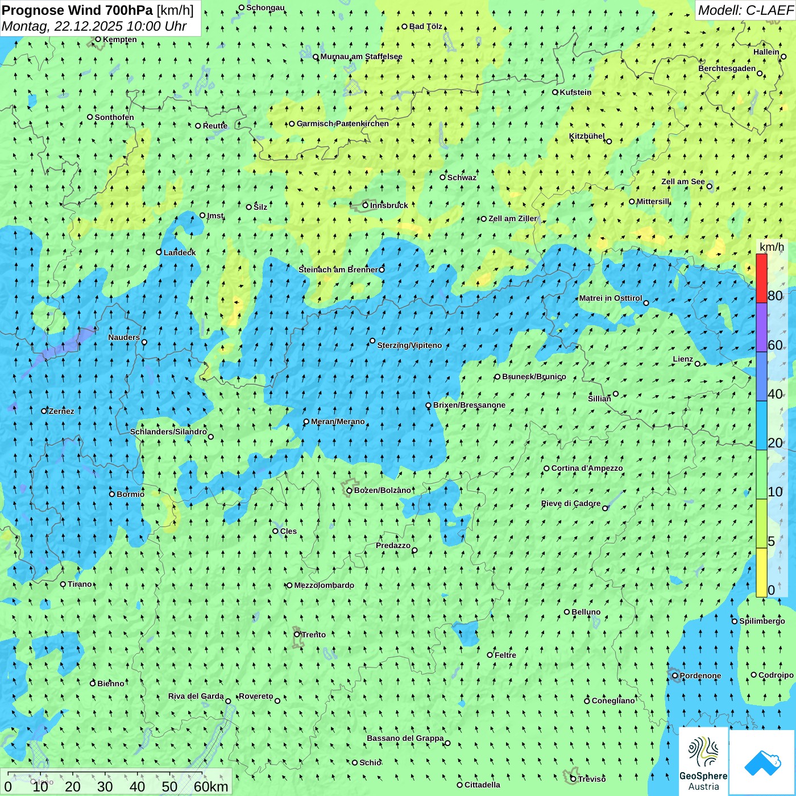The height and width of the screenshot is (796, 796).
Task: Click the 'Modell: C-LAEF' label
Action: coord(745,10)
